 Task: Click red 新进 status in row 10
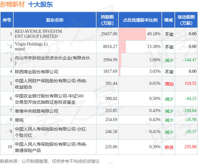click(x=169, y=147)
